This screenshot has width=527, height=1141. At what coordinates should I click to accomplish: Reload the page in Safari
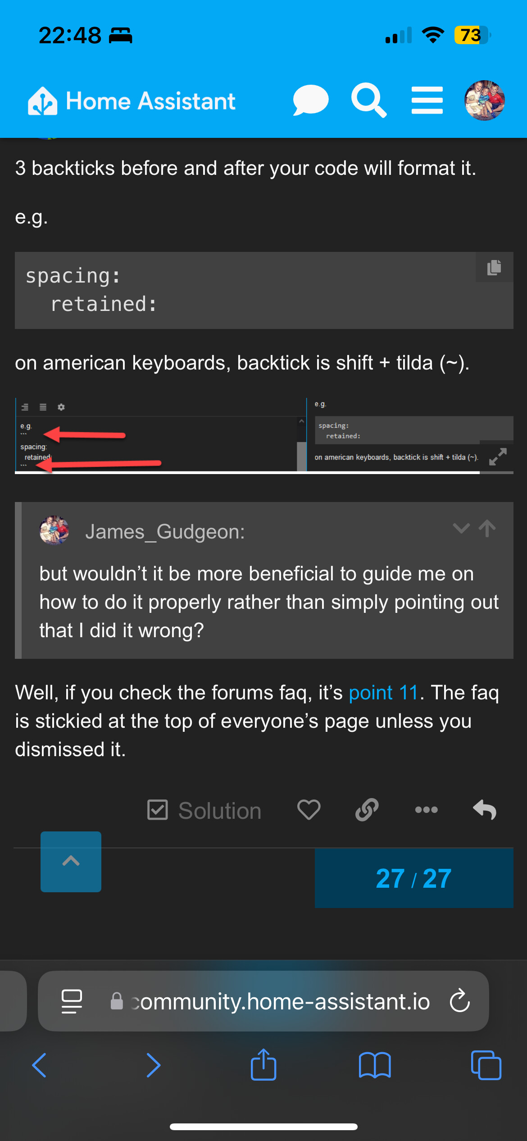point(460,1001)
